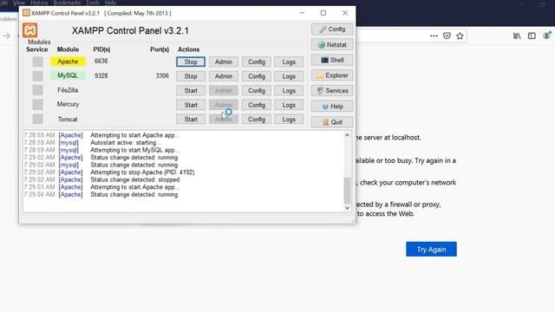The width and height of the screenshot is (555, 312).
Task: Launch the XAMPP Shell
Action: [x=332, y=60]
